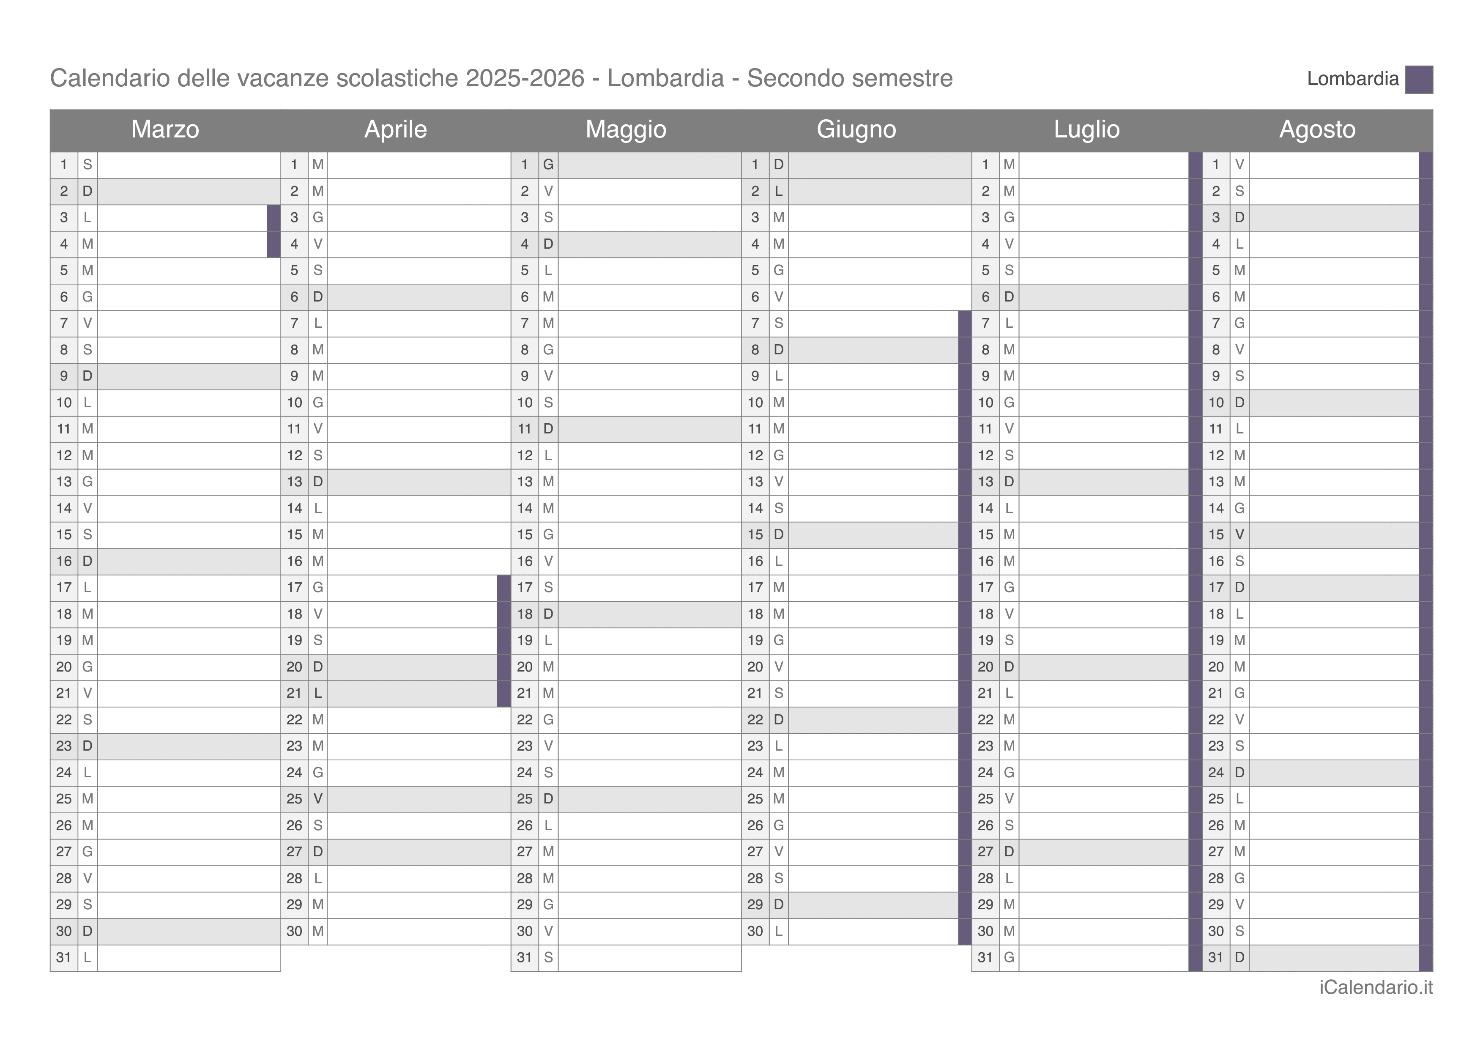This screenshot has width=1483, height=1050.
Task: Click Marzo day 4 row
Action: click(165, 244)
